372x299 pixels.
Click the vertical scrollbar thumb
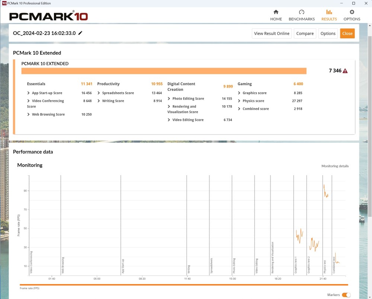pyautogui.click(x=370, y=126)
